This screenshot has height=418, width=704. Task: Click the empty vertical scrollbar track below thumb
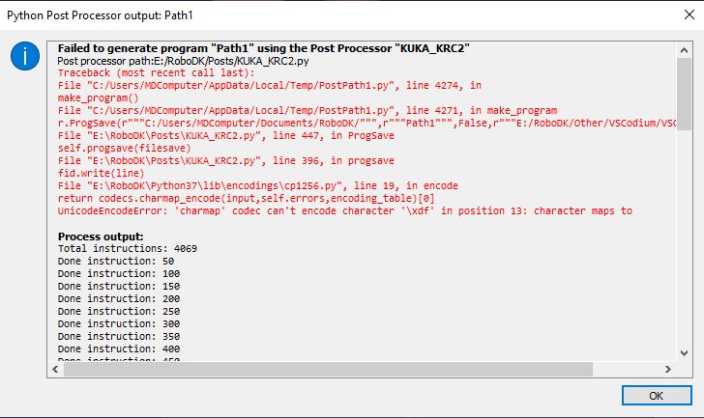(x=685, y=241)
